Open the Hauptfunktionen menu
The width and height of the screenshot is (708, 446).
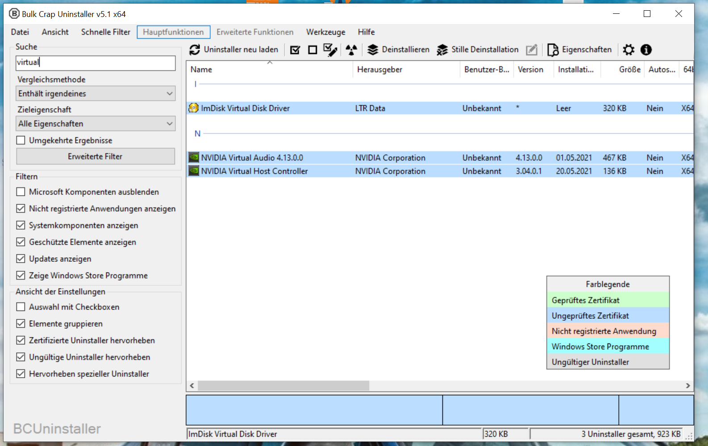(x=173, y=32)
